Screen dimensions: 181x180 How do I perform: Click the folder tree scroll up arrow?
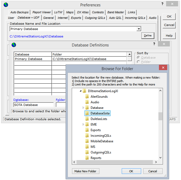click(x=160, y=91)
